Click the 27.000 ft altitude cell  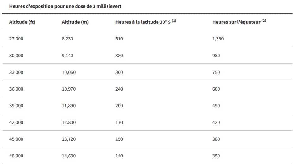click(x=16, y=39)
